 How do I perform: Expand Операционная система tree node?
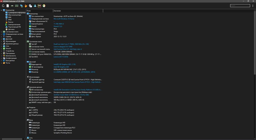tap(2, 34)
